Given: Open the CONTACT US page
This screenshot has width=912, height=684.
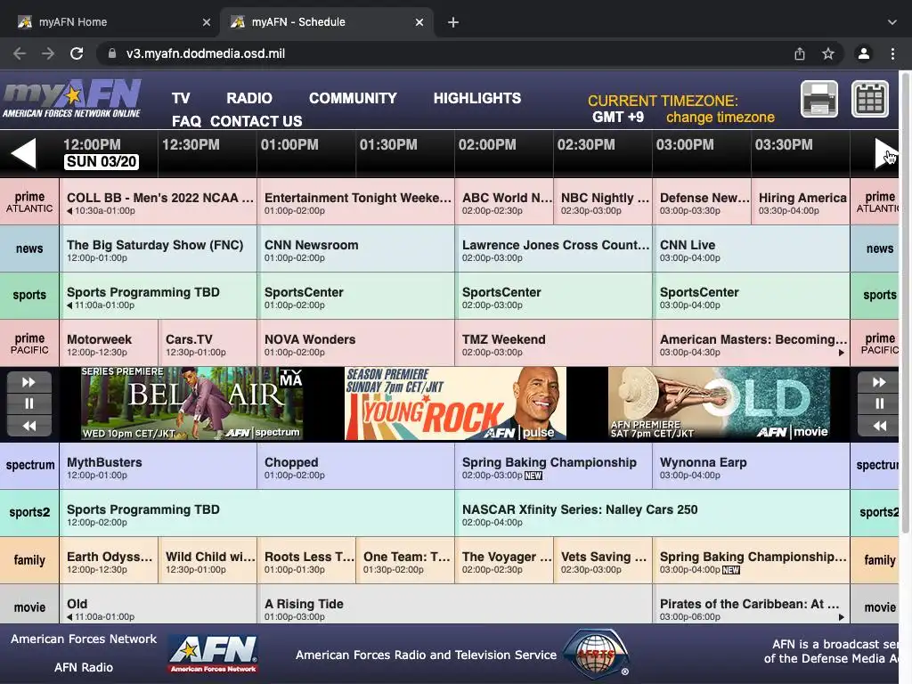Looking at the screenshot, I should (256, 121).
